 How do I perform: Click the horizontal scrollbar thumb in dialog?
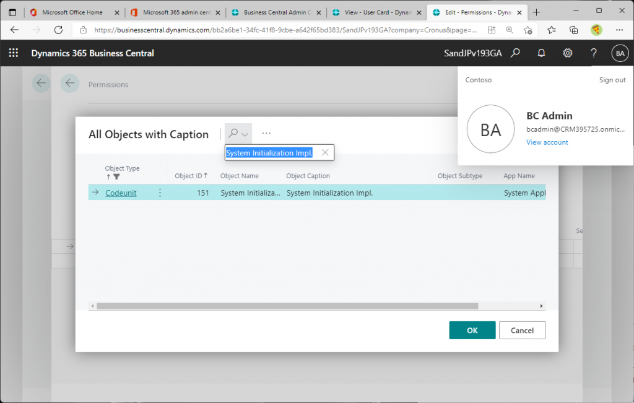pos(287,306)
